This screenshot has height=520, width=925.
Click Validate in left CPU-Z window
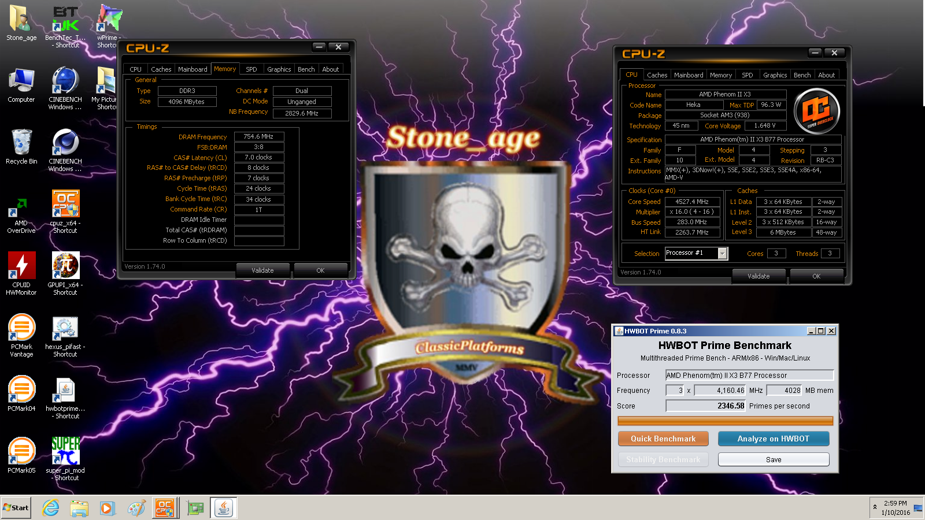[x=262, y=270]
